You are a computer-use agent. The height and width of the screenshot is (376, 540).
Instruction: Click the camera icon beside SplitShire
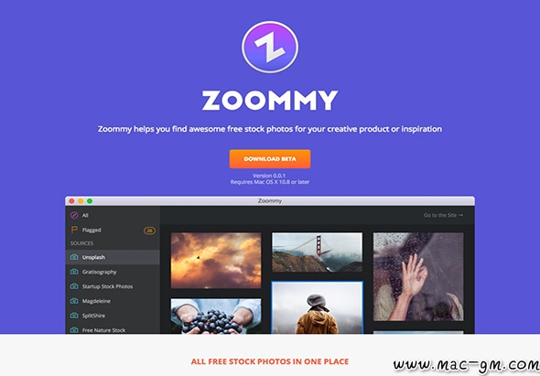point(74,316)
